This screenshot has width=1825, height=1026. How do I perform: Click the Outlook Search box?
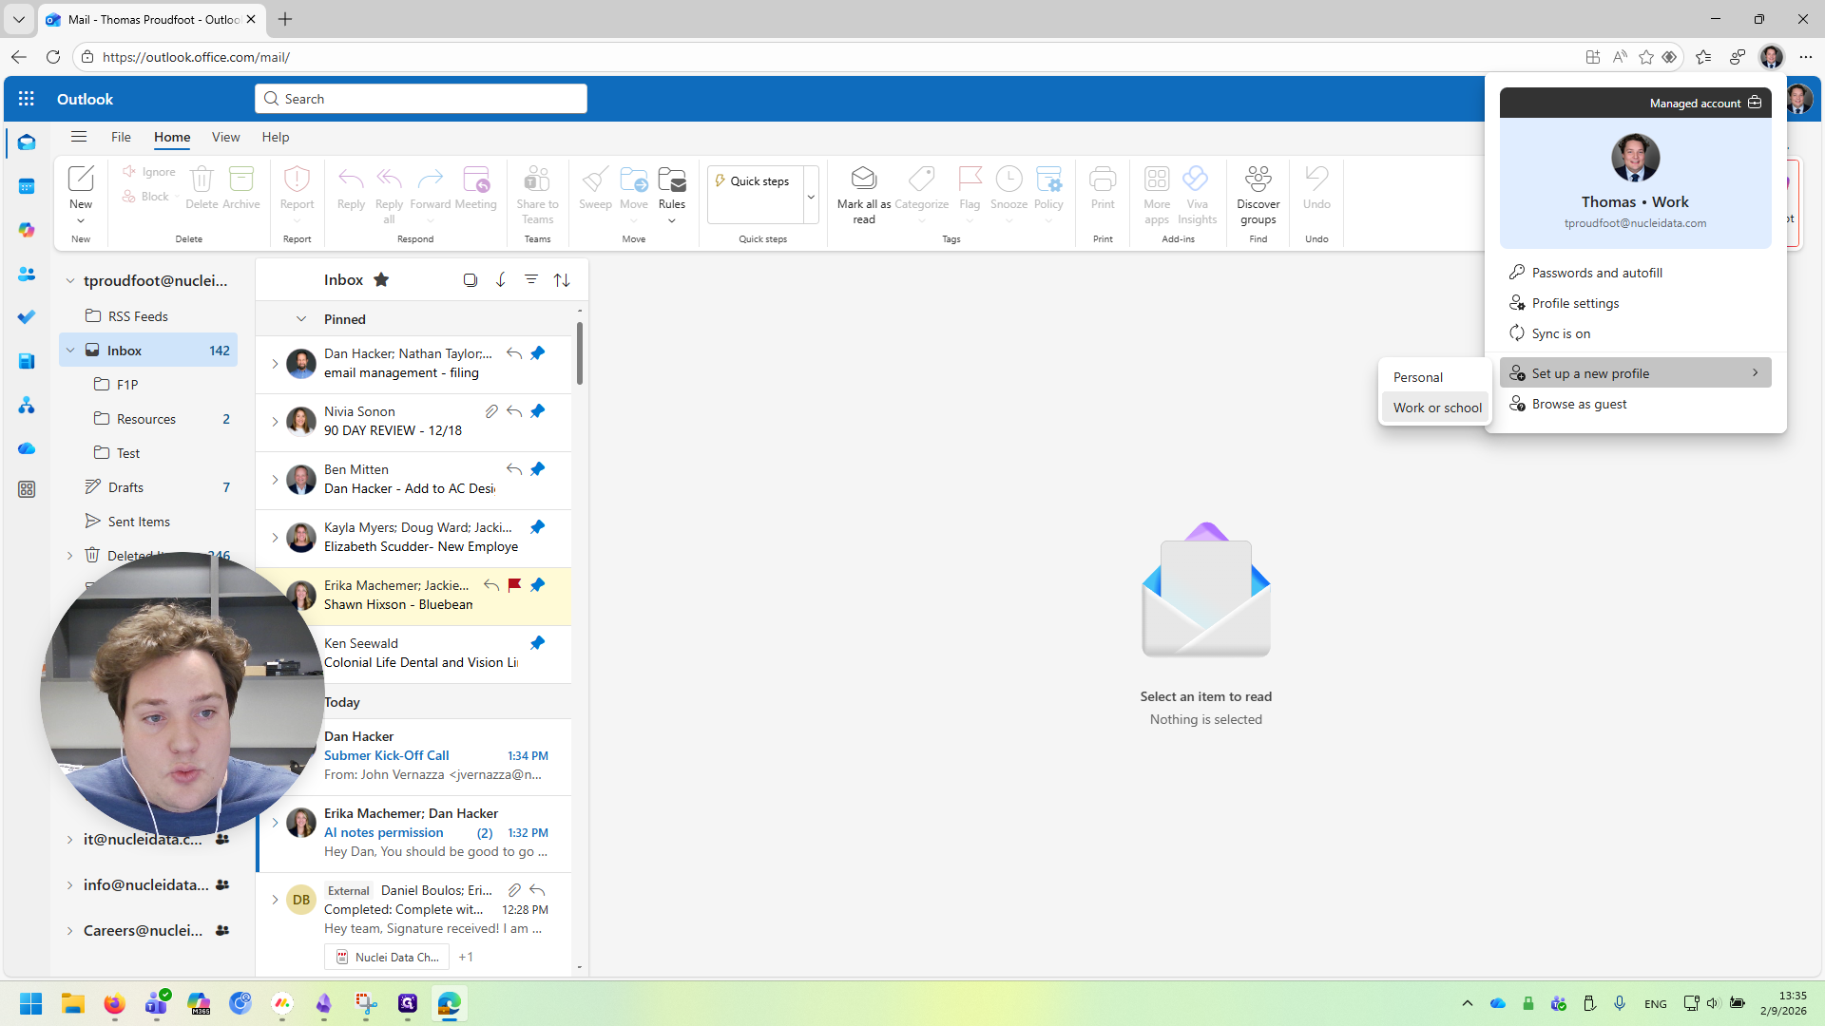click(421, 99)
